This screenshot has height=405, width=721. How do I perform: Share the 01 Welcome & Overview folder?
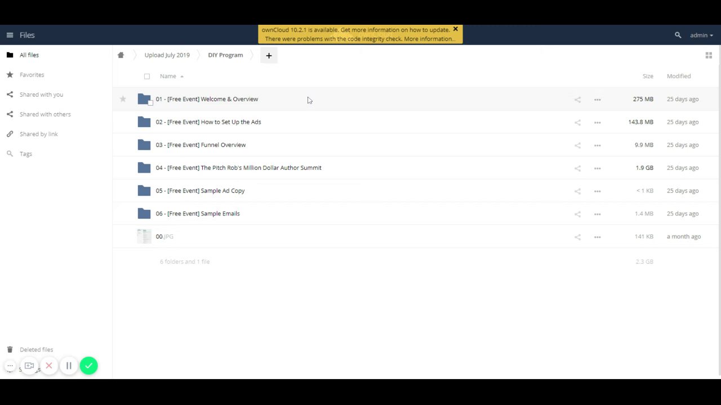pos(577,100)
